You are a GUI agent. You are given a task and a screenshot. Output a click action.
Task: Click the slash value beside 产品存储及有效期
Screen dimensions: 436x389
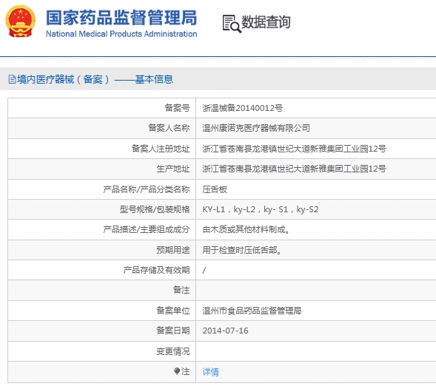coord(204,270)
